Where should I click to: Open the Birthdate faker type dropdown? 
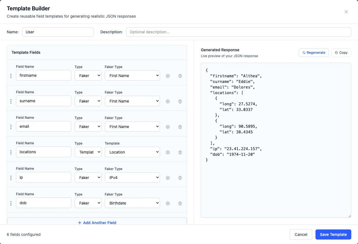point(132,203)
